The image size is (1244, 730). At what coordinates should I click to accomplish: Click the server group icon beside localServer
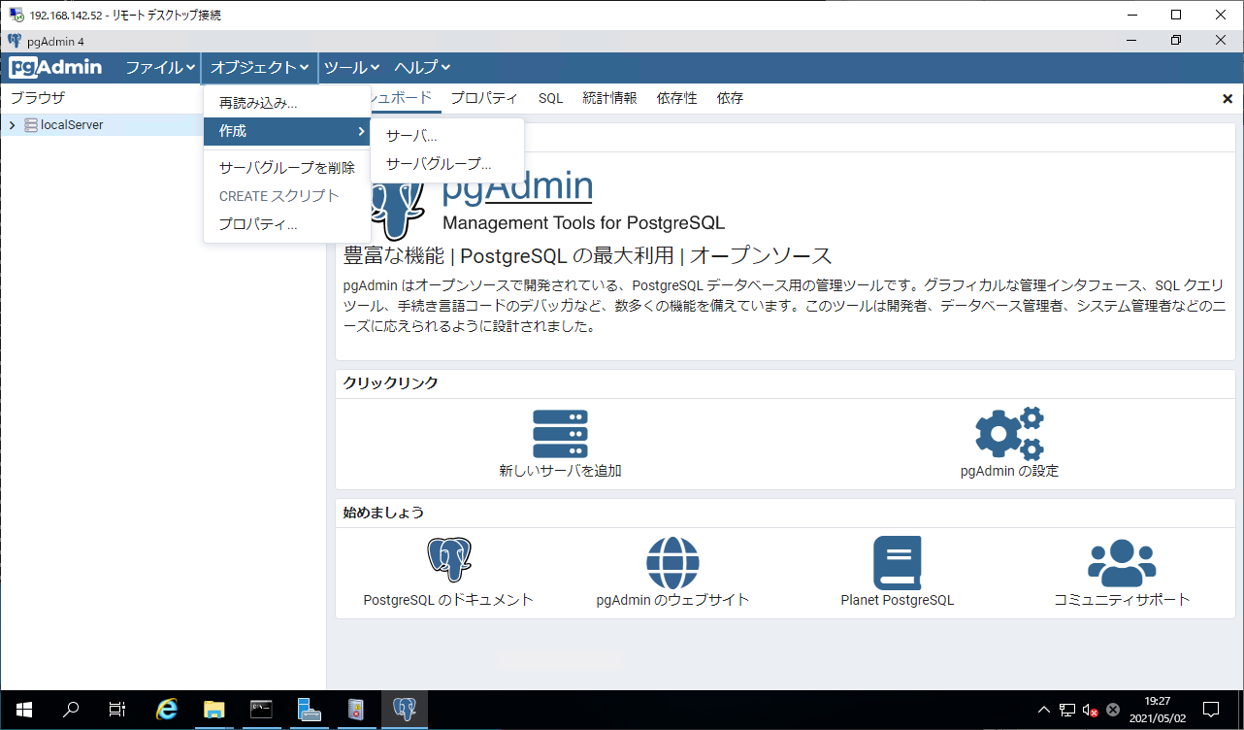click(31, 125)
